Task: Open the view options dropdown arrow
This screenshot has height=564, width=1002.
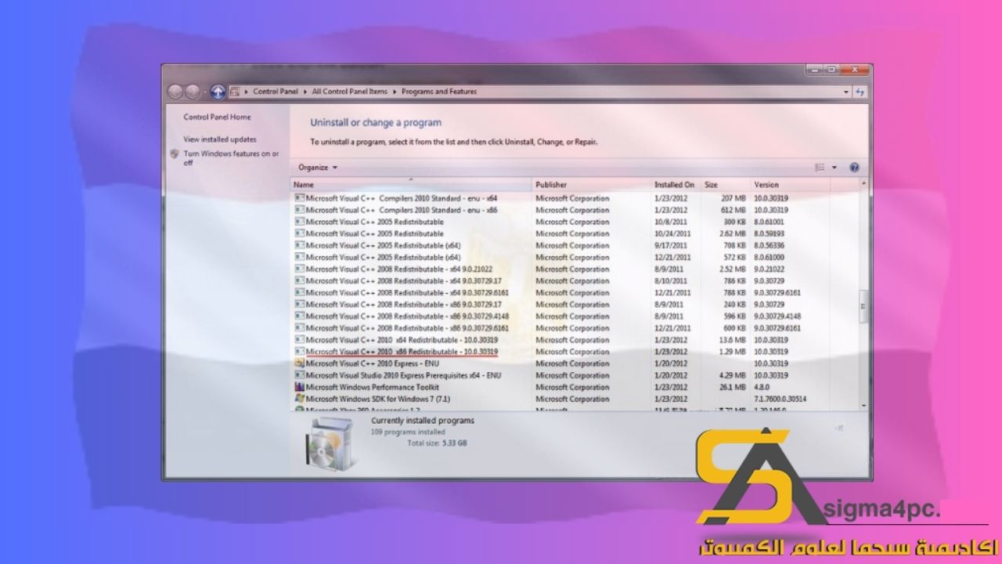Action: [x=834, y=168]
